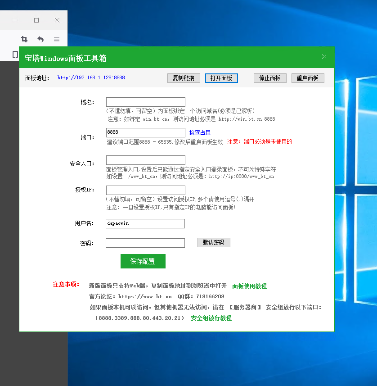Open hamburger menu in background window
Image resolution: width=377 pixels, height=386 pixels.
point(57,39)
